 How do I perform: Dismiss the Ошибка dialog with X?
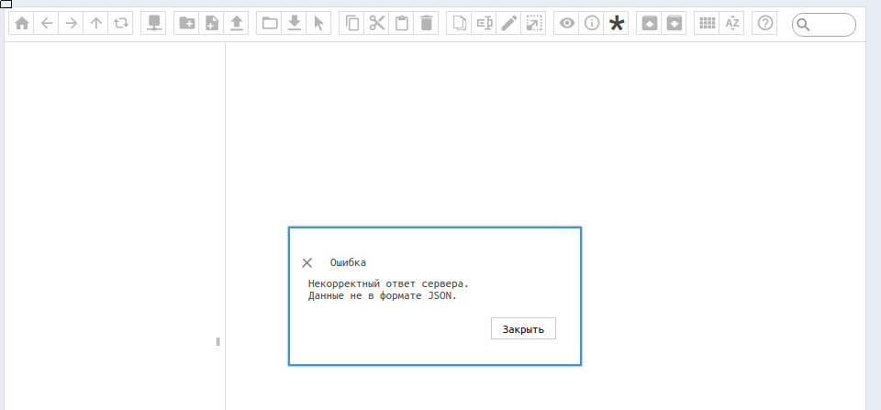(x=307, y=263)
